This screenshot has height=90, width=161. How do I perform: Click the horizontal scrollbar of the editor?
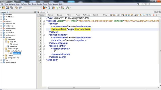coord(74,88)
